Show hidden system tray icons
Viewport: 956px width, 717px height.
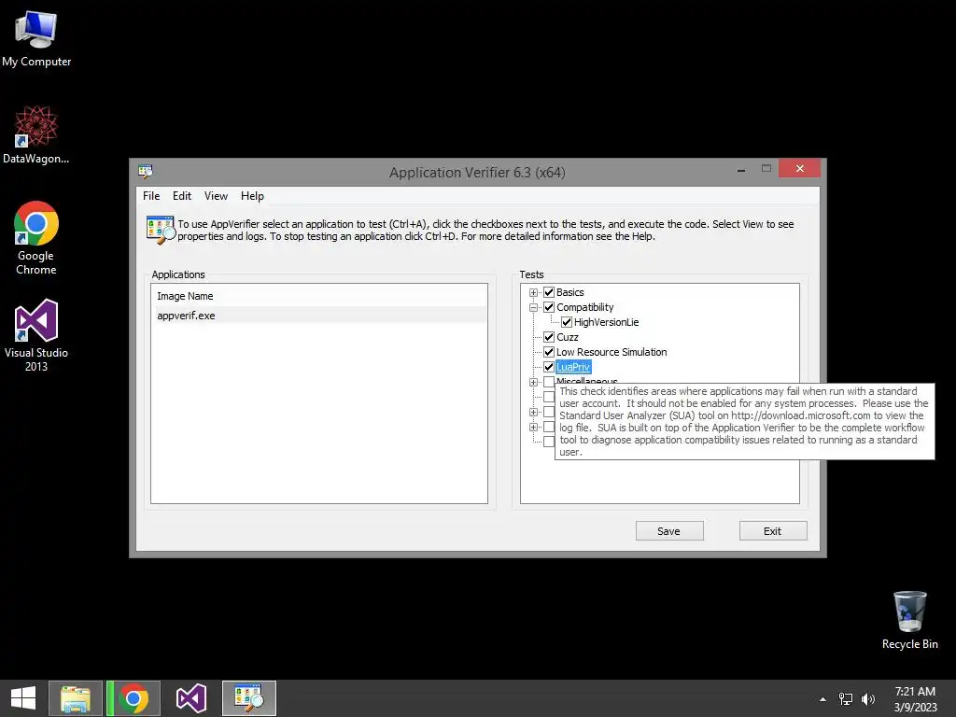tap(822, 699)
